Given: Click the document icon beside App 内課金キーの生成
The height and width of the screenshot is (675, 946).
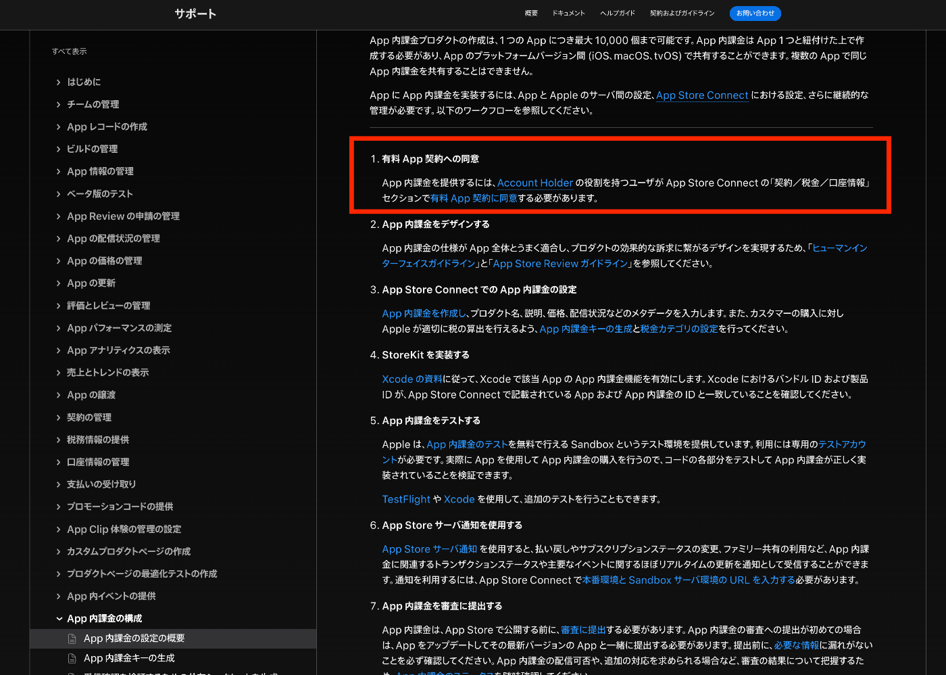Looking at the screenshot, I should click(72, 658).
